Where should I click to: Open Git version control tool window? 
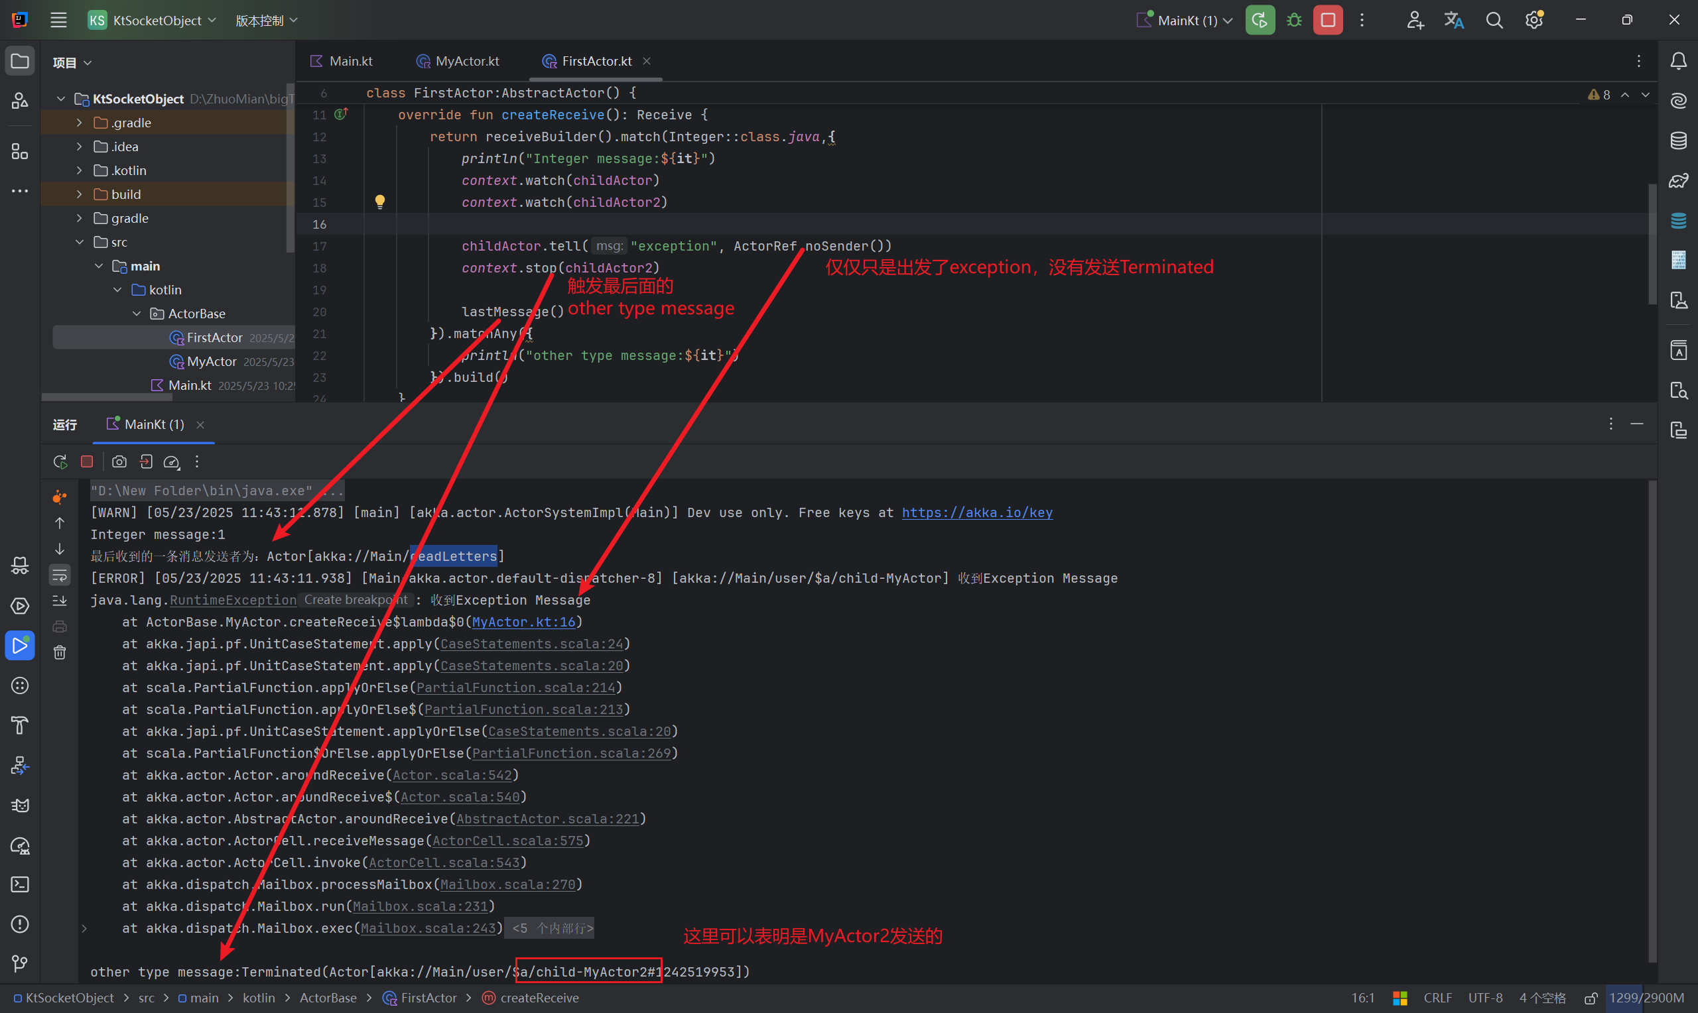click(x=20, y=964)
